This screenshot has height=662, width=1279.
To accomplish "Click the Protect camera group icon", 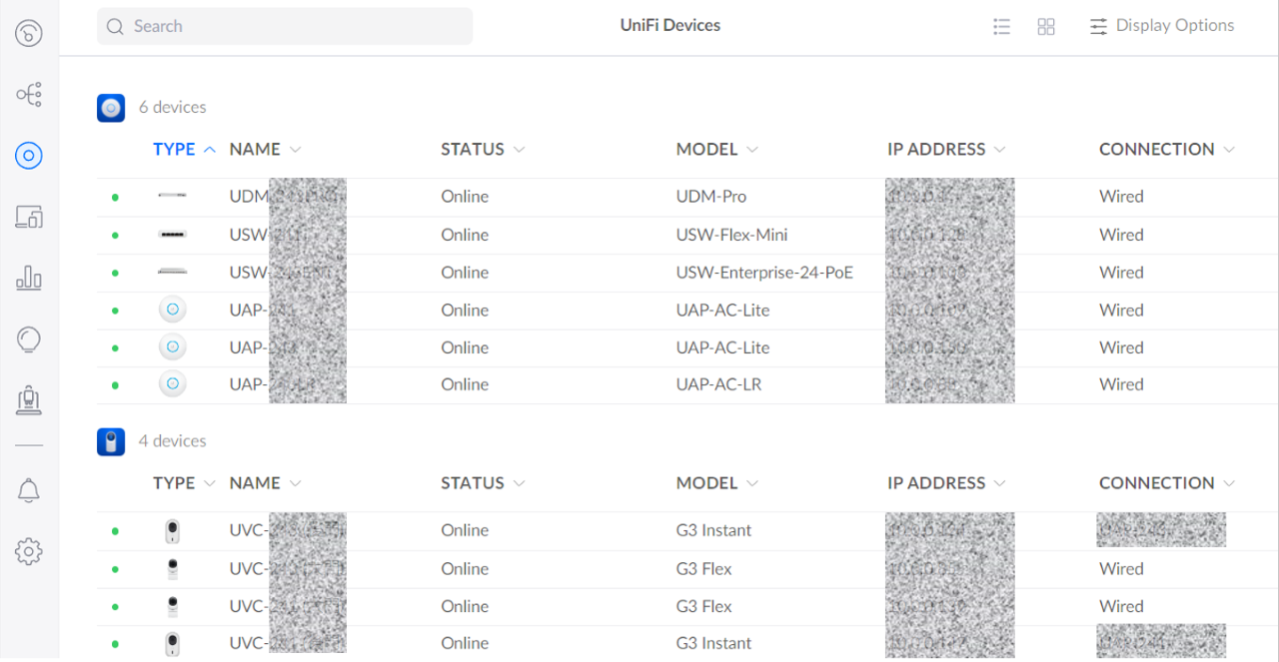I will 111,441.
